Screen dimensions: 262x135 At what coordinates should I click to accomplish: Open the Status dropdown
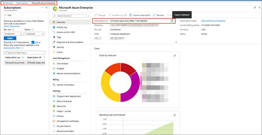(35, 34)
